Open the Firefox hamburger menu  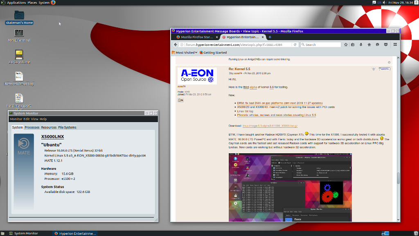point(395,45)
